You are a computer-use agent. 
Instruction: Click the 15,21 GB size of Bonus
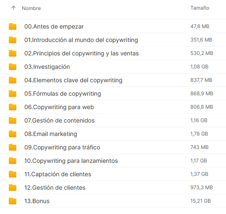(200, 201)
